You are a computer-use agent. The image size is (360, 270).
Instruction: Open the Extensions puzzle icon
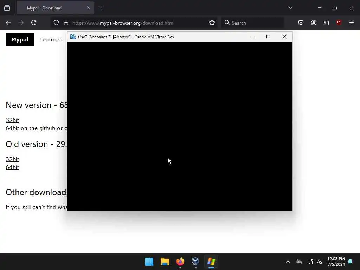coord(326,23)
